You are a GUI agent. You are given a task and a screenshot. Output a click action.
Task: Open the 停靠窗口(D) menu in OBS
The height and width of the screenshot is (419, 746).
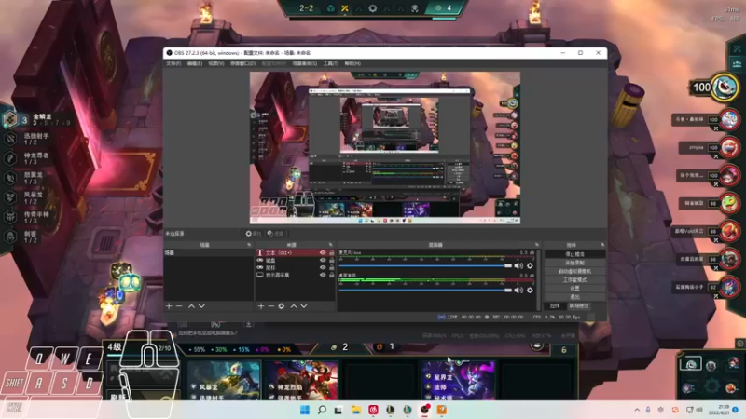pos(242,63)
